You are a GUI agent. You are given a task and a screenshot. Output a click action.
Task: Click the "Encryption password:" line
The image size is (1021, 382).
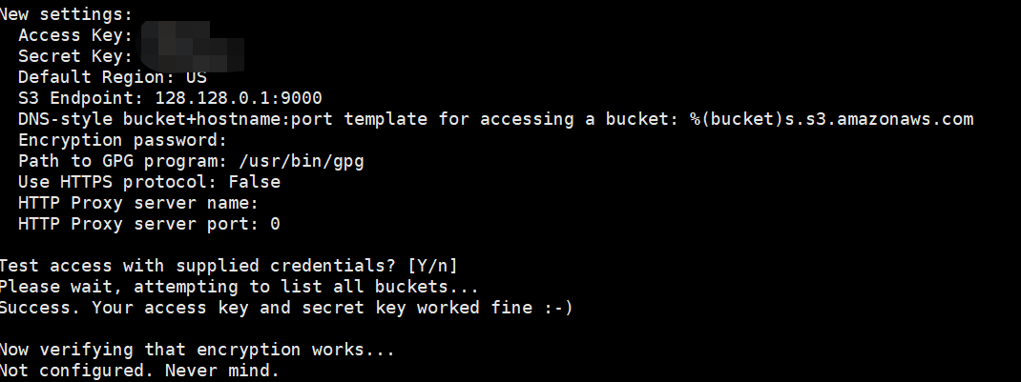pyautogui.click(x=122, y=140)
